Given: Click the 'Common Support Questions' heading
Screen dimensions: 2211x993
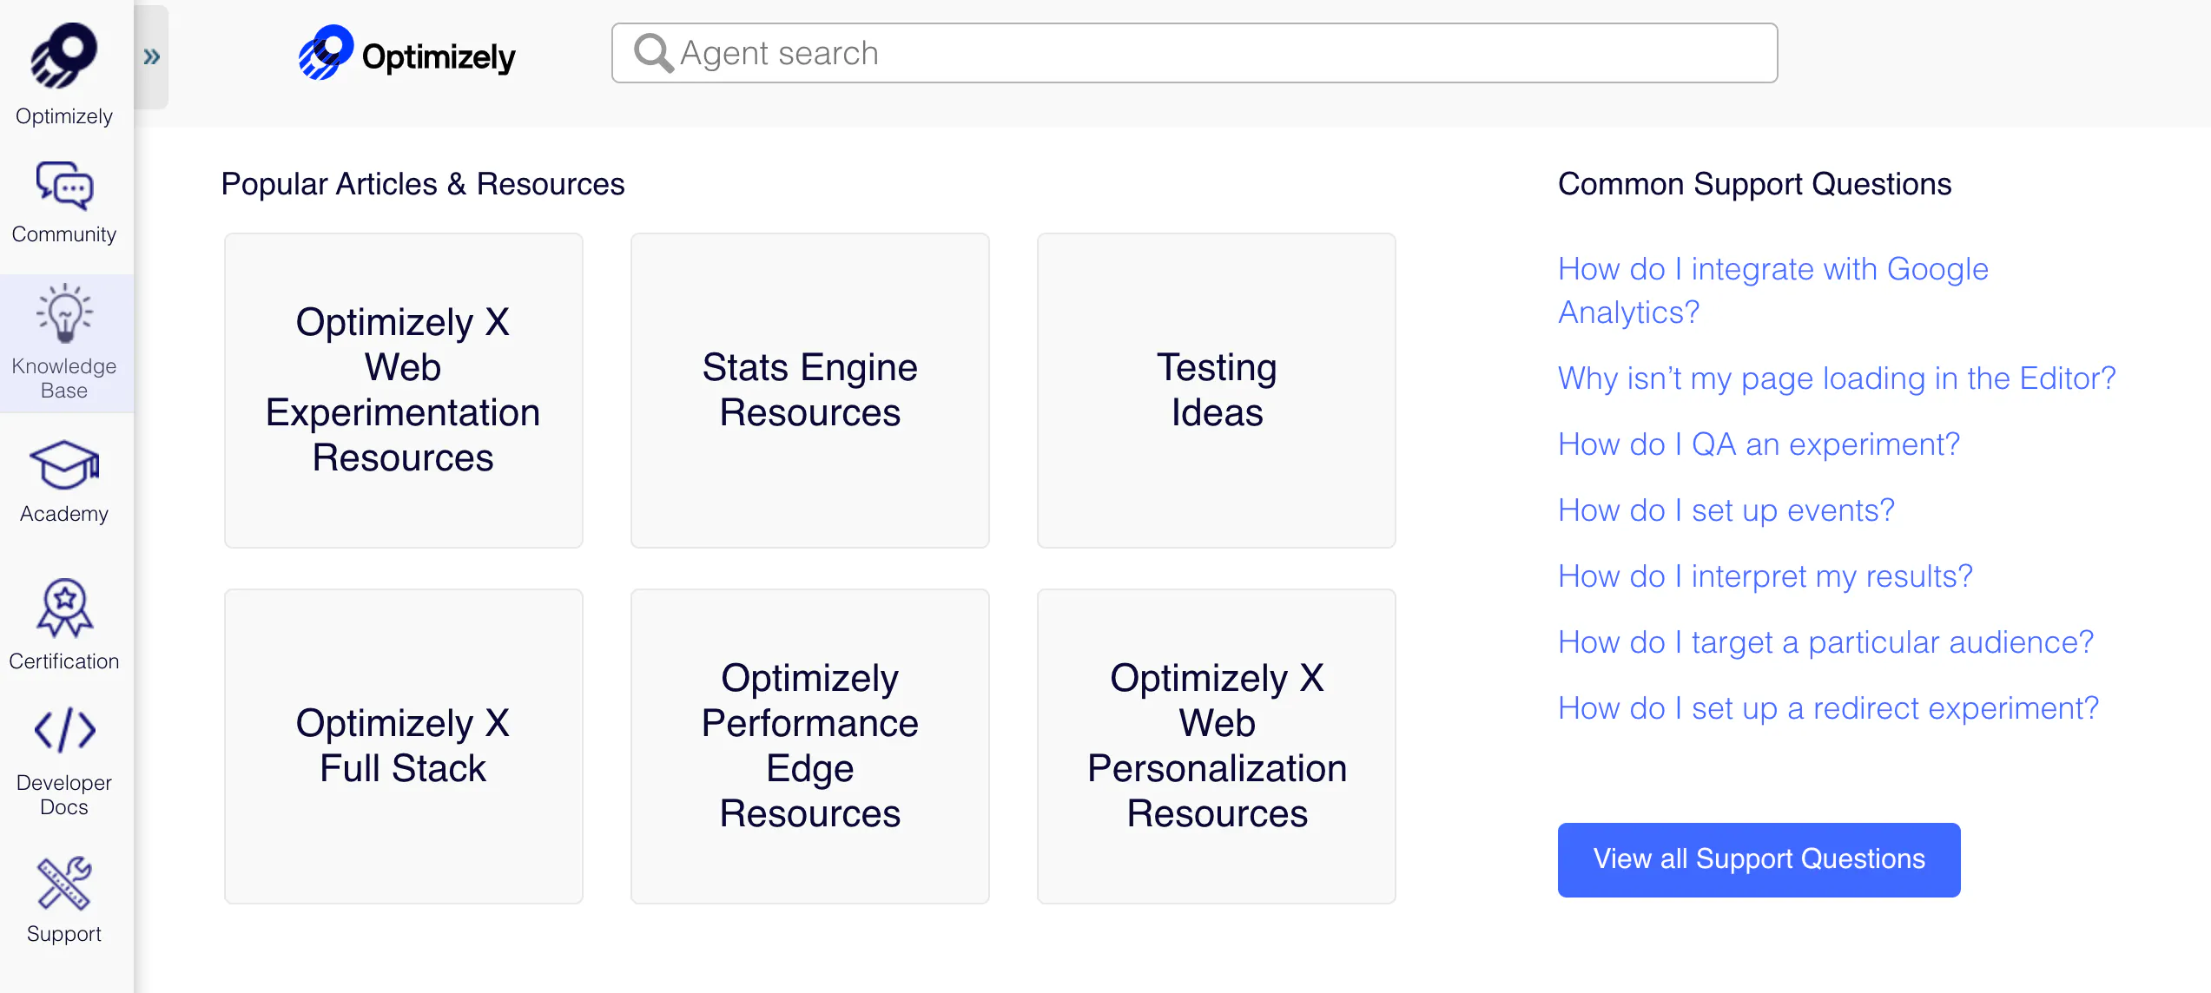Looking at the screenshot, I should [1754, 184].
